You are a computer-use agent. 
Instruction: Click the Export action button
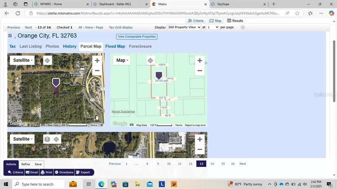click(x=83, y=172)
